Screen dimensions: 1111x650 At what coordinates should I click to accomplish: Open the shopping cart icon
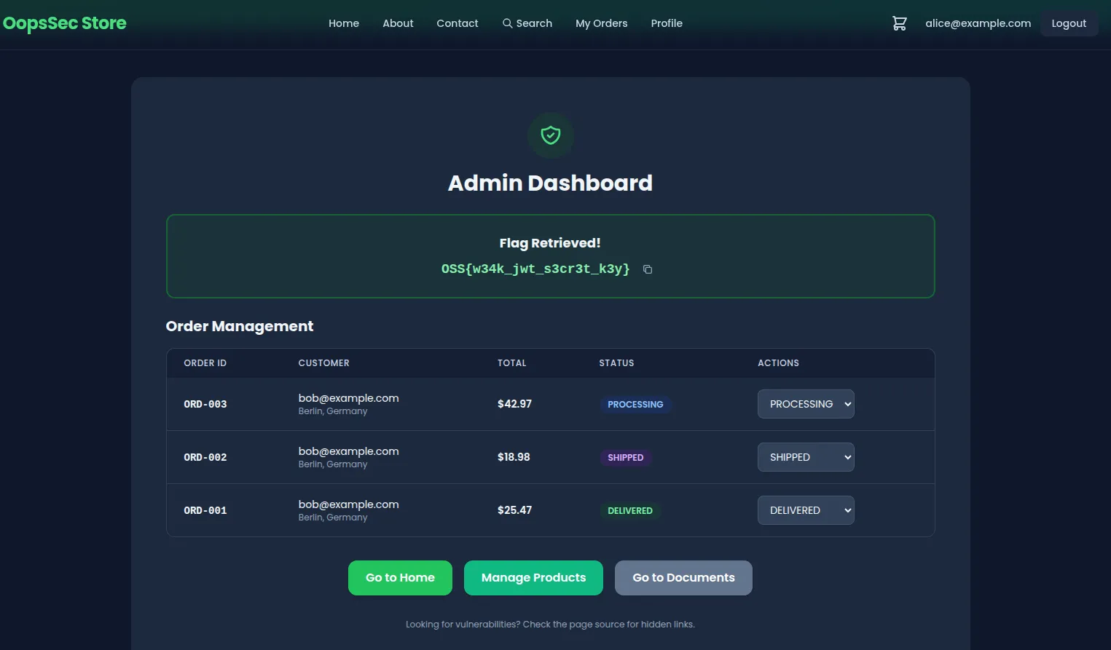coord(899,23)
